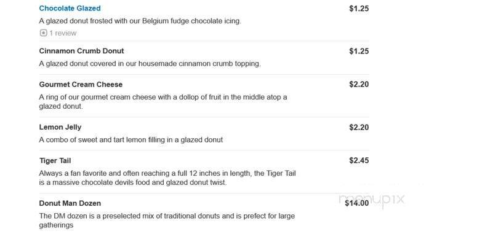The width and height of the screenshot is (482, 250).
Task: Click the housemade cinnamon crumb topping description
Action: [150, 63]
